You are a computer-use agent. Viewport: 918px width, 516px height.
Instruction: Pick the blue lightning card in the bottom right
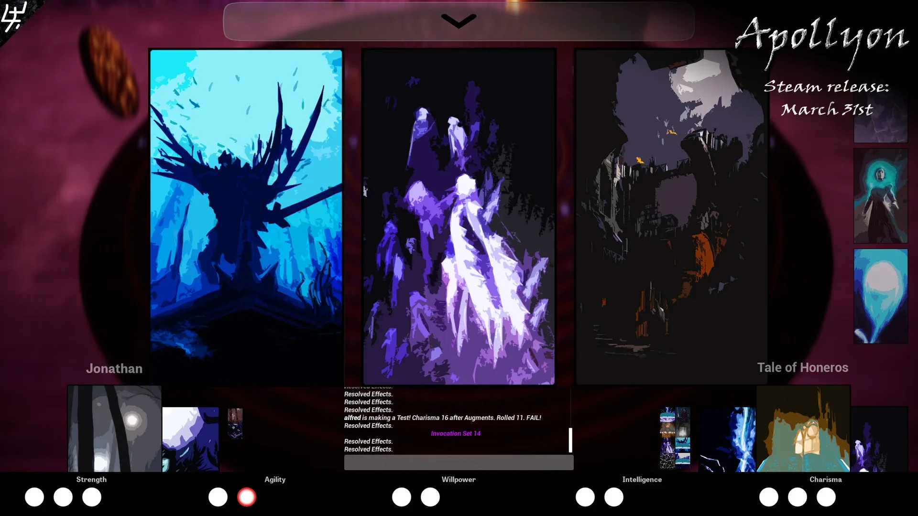pyautogui.click(x=727, y=439)
